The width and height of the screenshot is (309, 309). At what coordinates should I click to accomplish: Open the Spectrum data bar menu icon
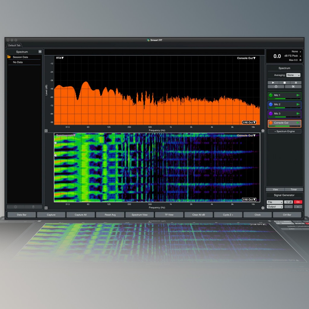(x=40, y=52)
